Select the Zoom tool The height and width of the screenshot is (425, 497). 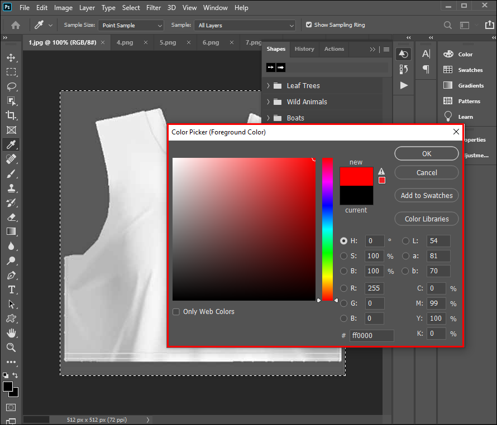pos(11,347)
